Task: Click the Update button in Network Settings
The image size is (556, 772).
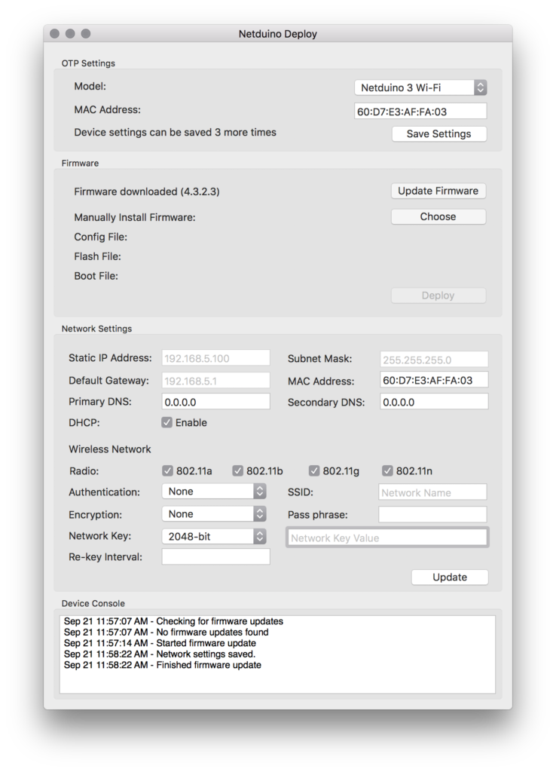Action: [x=450, y=577]
